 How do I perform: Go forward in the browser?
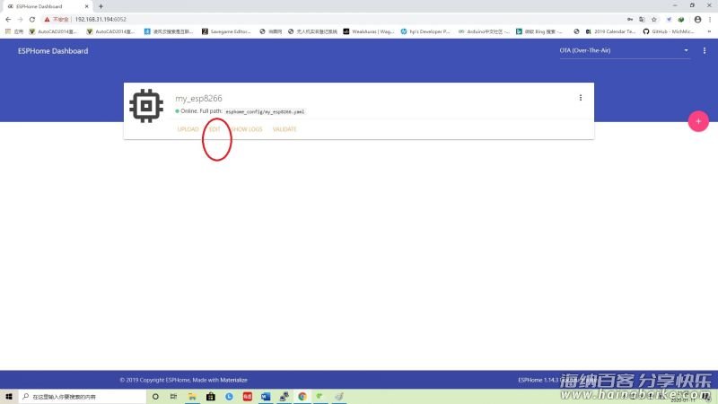point(20,19)
